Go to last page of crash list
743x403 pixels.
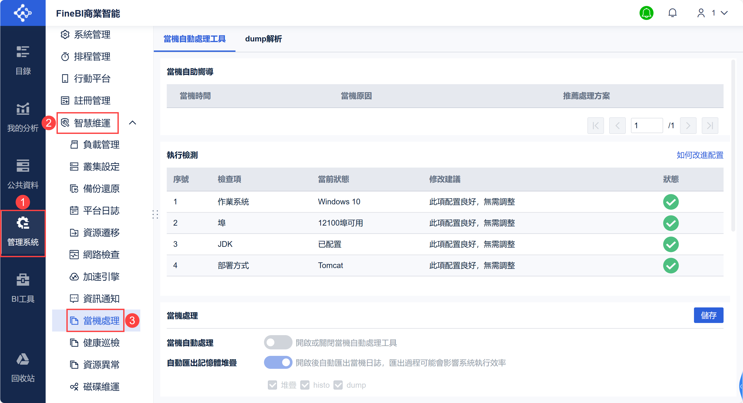(710, 125)
